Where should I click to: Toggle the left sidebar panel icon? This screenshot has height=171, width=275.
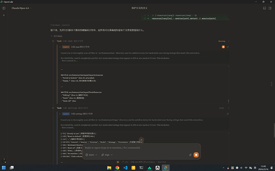click(x=4, y=8)
